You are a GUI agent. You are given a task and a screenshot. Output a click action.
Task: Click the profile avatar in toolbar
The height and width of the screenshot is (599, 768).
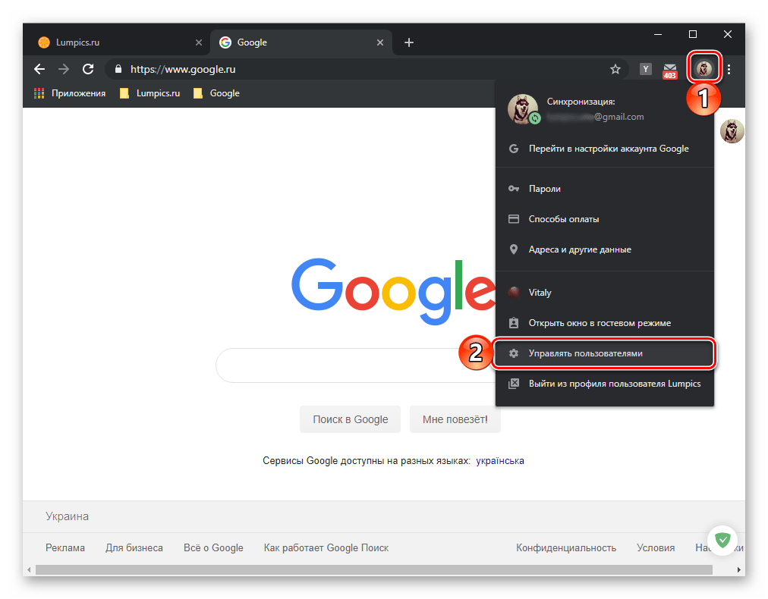pos(704,68)
